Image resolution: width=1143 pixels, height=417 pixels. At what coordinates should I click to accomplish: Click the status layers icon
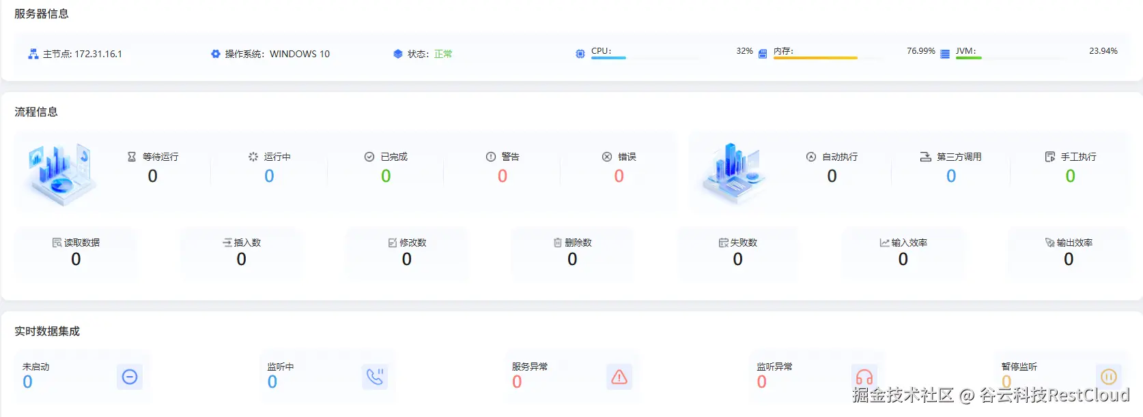(x=398, y=54)
